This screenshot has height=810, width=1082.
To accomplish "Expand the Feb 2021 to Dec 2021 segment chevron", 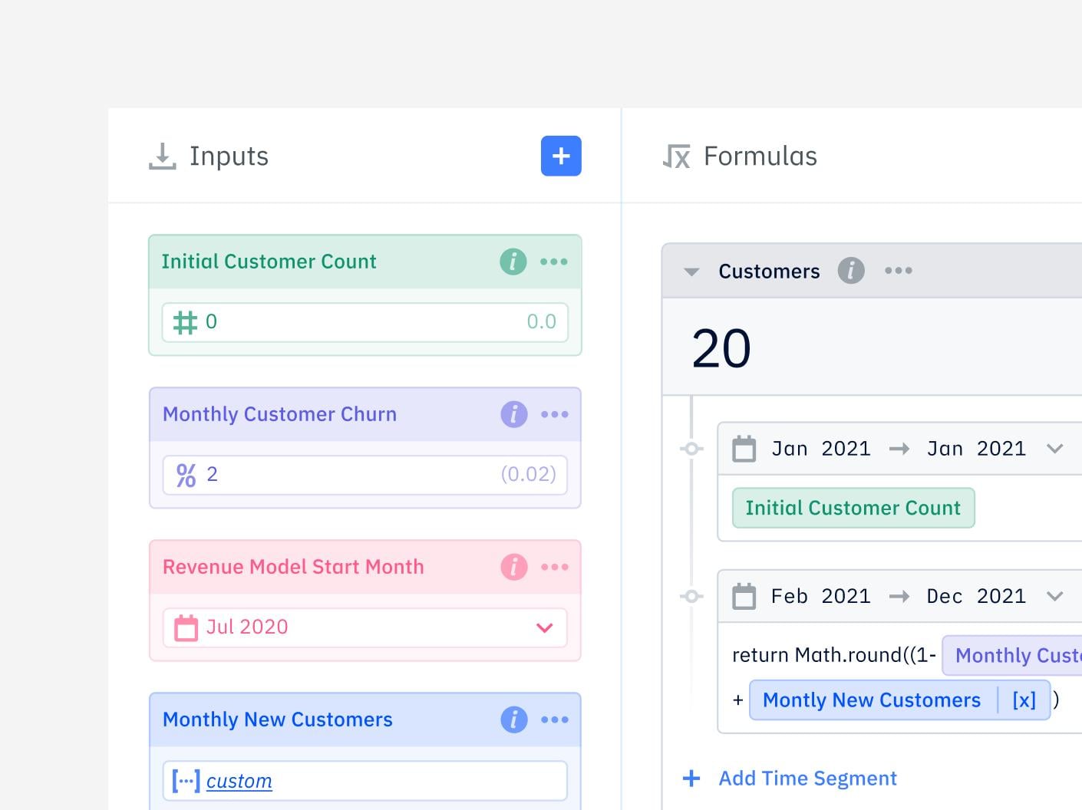I will click(x=1054, y=596).
